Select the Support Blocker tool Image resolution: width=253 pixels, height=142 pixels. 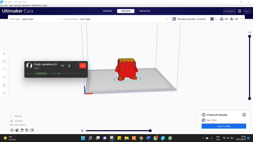click(x=4, y=93)
